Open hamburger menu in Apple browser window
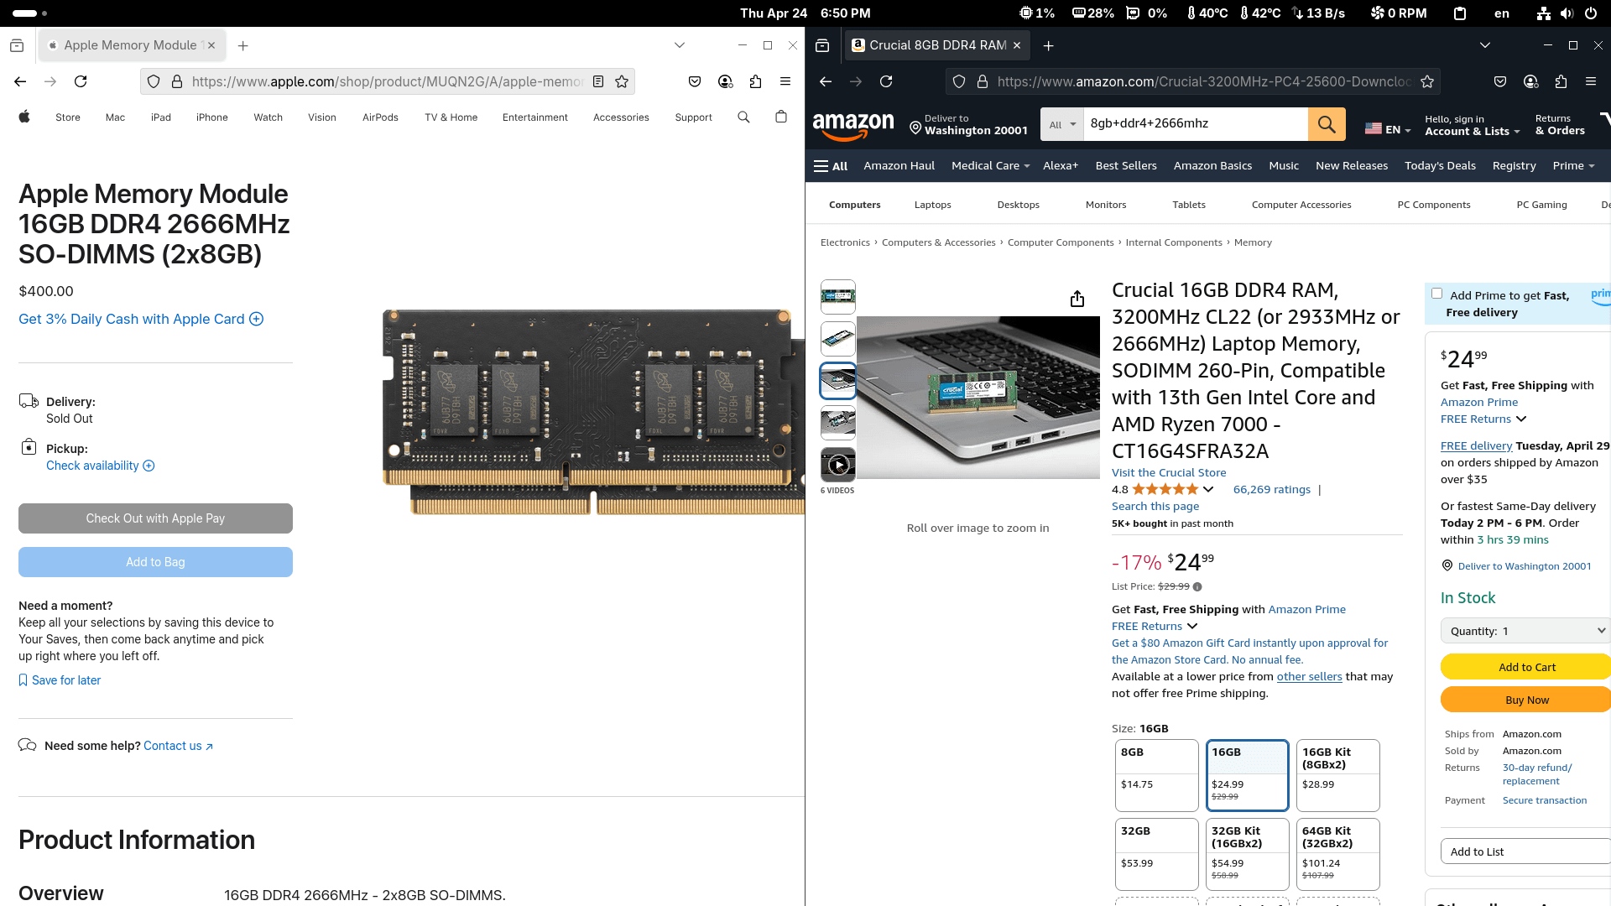This screenshot has height=906, width=1611. click(x=785, y=81)
